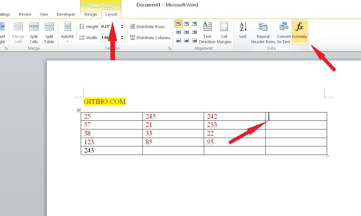Switch to the Design tab
The height and width of the screenshot is (216, 361).
point(91,14)
